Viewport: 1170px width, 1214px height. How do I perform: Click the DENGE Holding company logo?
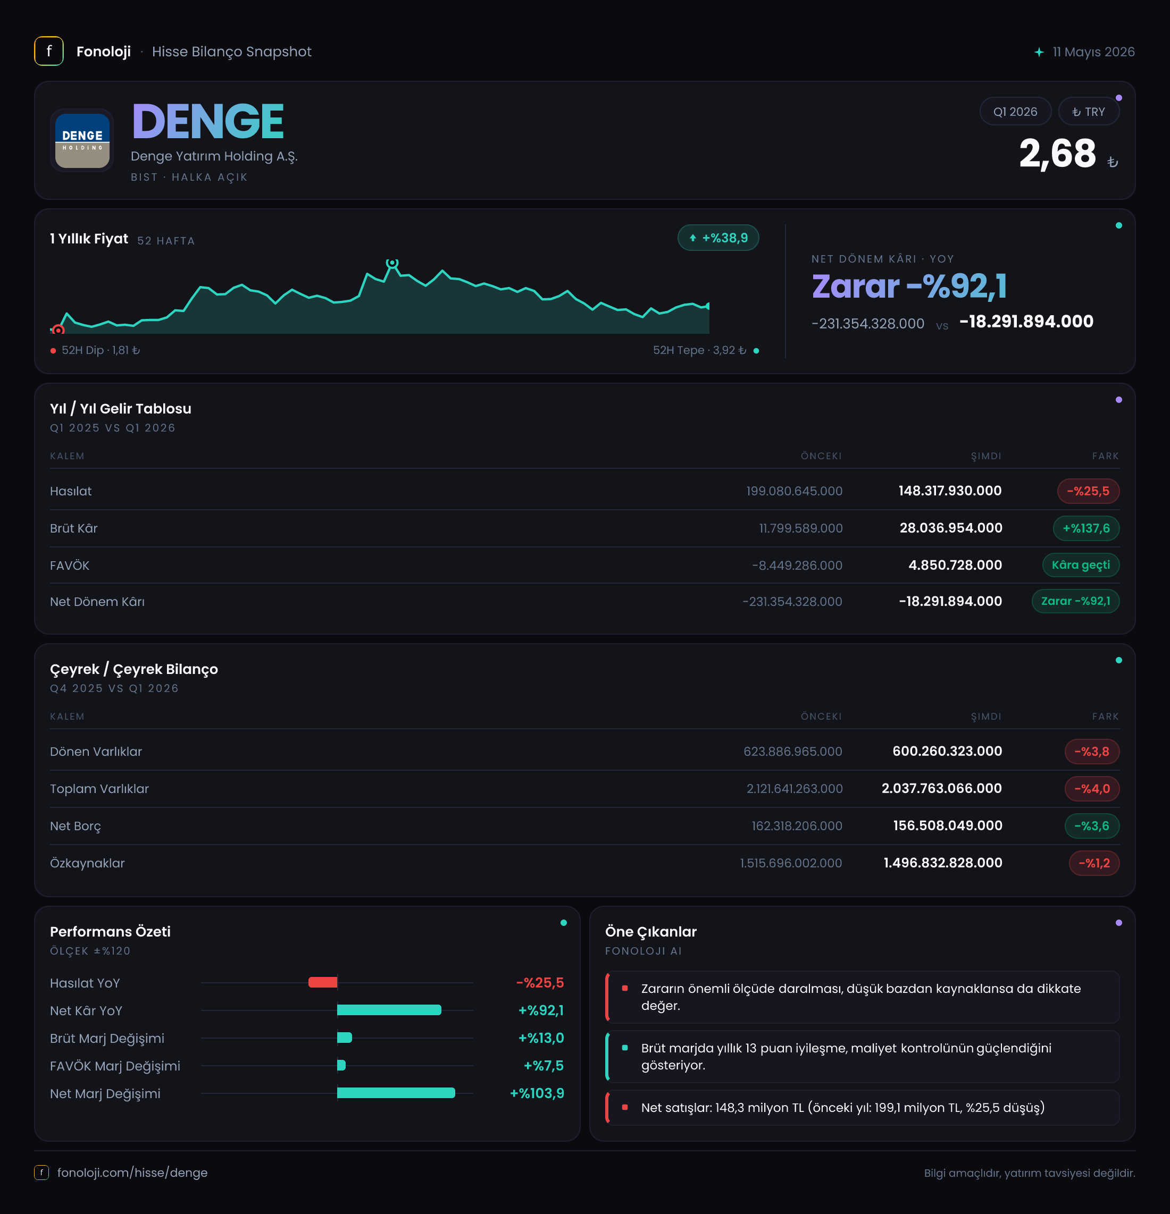pos(82,141)
